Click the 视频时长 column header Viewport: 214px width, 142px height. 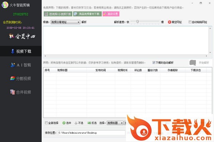123,70
